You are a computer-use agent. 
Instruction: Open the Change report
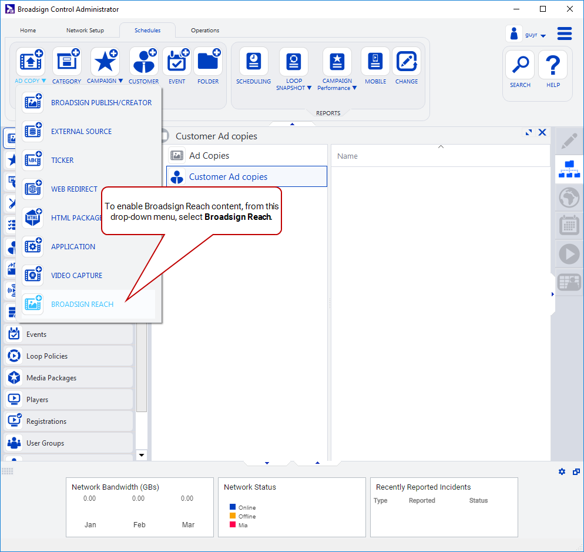(407, 61)
